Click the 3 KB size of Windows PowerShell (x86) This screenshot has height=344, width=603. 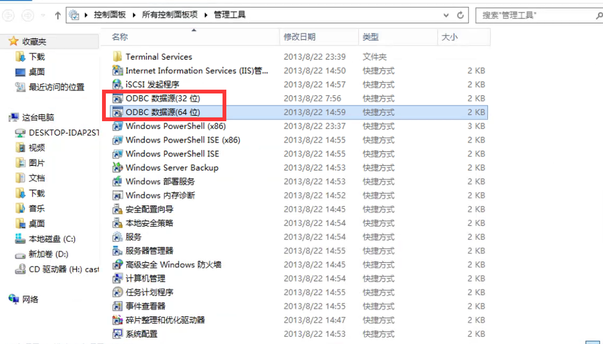476,126
